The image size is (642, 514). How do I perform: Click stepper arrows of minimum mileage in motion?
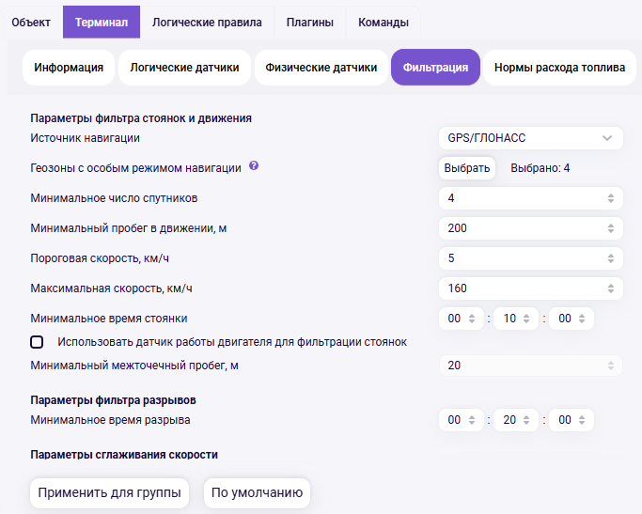[610, 228]
